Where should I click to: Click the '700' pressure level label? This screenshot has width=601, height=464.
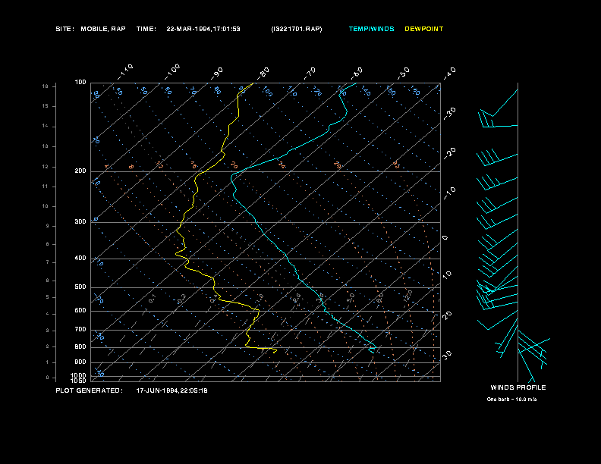80,329
